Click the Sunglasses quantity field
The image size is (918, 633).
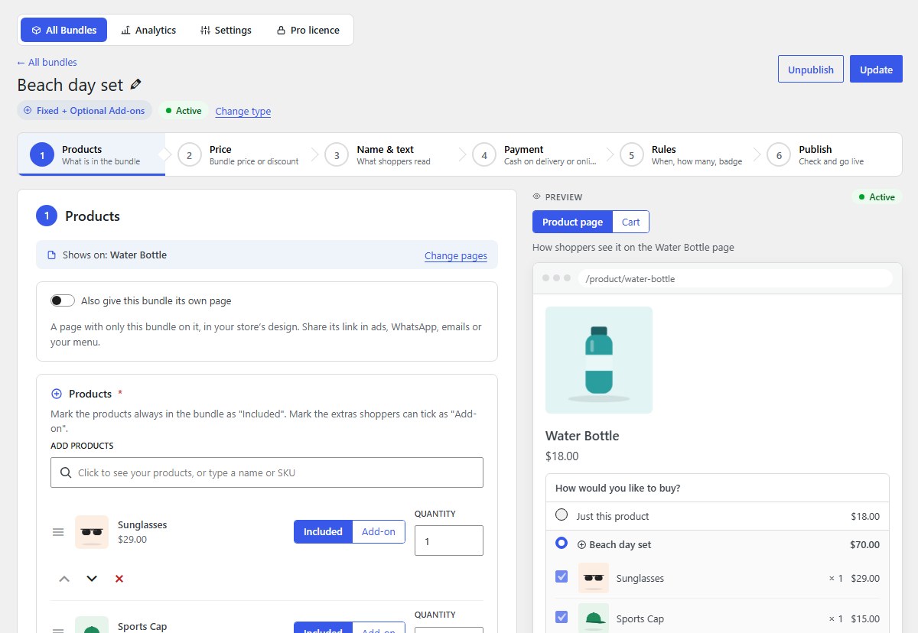tap(449, 540)
